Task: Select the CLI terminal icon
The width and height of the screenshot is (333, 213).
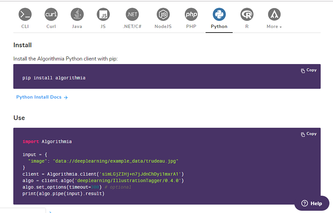Action: click(x=25, y=14)
